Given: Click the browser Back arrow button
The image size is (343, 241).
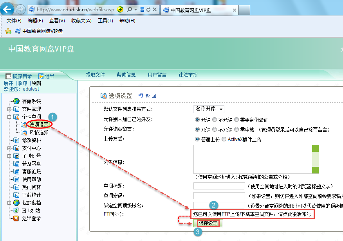Looking at the screenshot, I should [7, 9].
